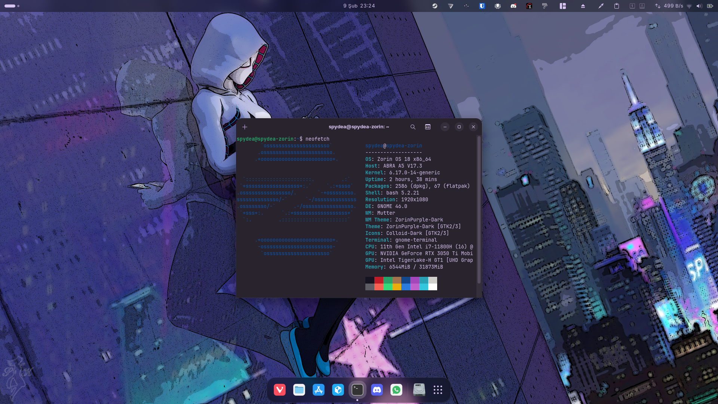Viewport: 718px width, 404px height.
Task: Click the 'Resolution: 1920x1080' line
Action: (x=397, y=200)
